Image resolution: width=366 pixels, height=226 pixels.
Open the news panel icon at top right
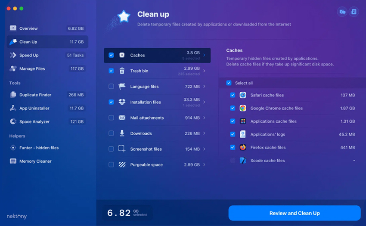tap(354, 12)
